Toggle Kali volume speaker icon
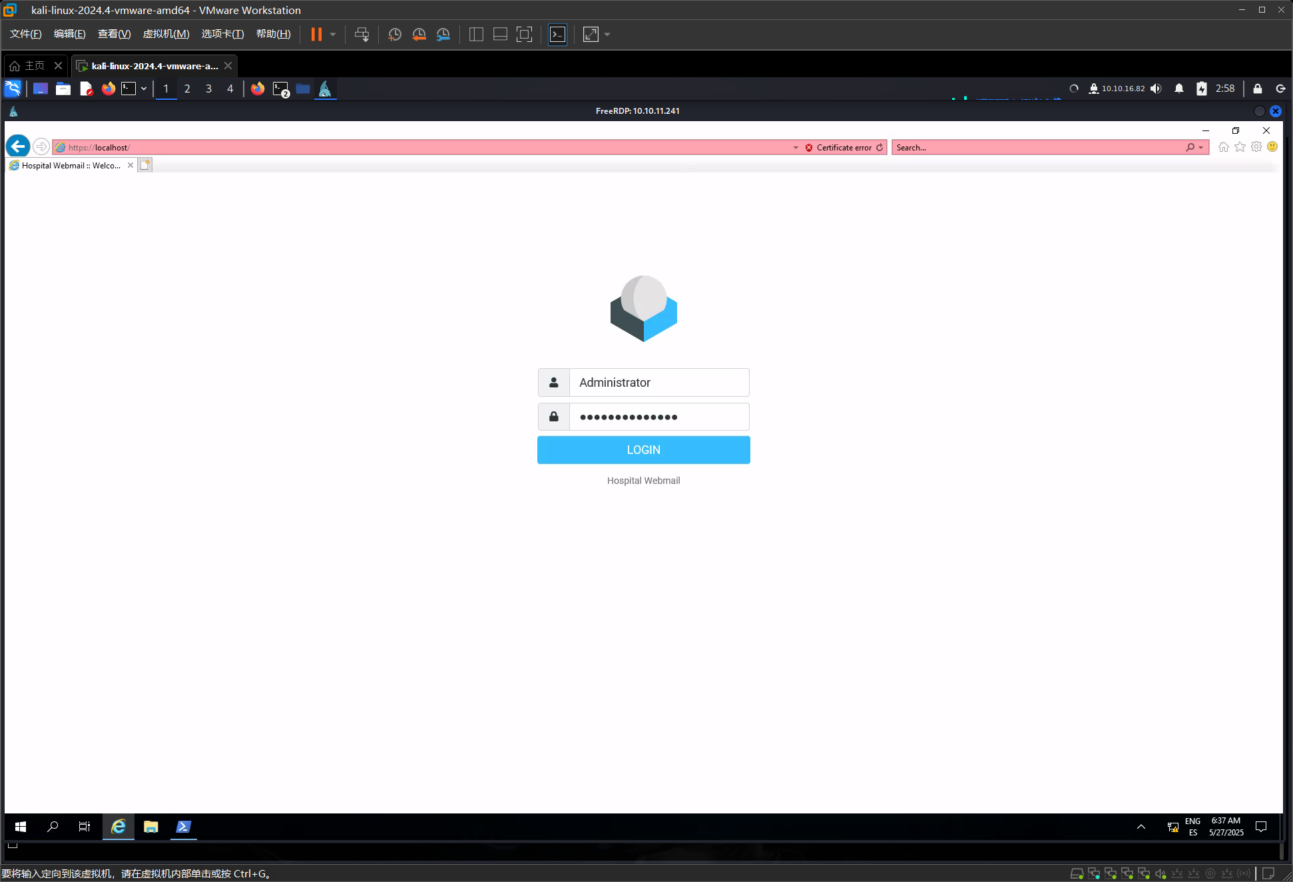Screen dimensions: 1293x882 1156,89
